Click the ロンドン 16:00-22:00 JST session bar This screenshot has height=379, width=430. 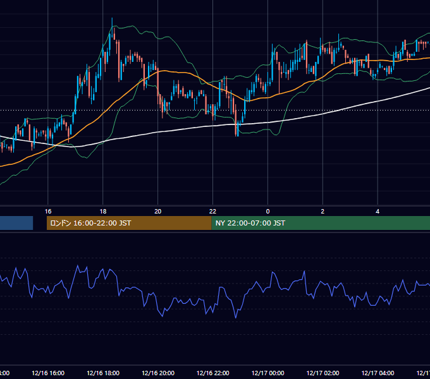(x=129, y=223)
